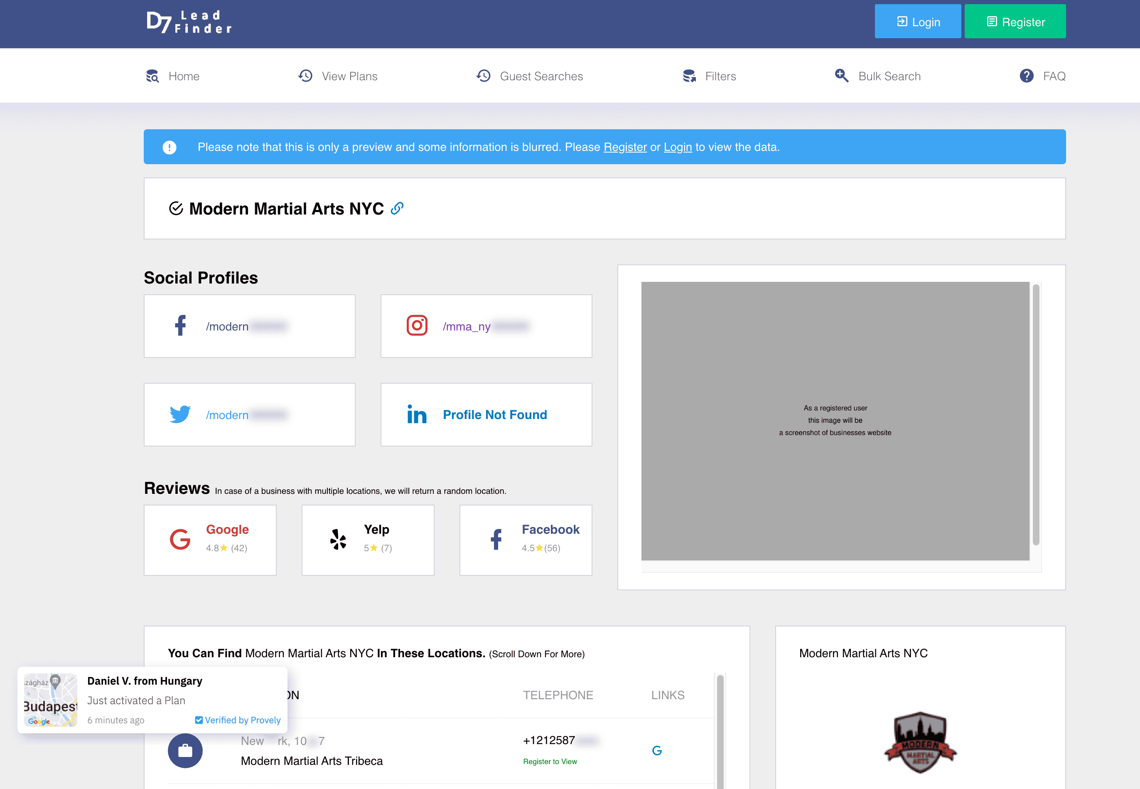The width and height of the screenshot is (1140, 789).
Task: Open the Yelp reviews card
Action: [368, 540]
